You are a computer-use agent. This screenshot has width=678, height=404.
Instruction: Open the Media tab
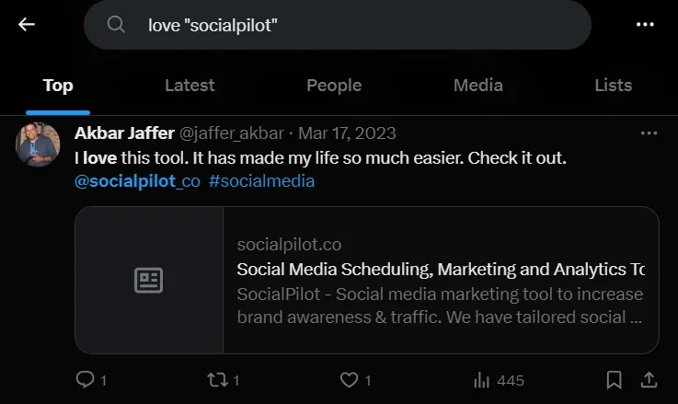(x=478, y=86)
